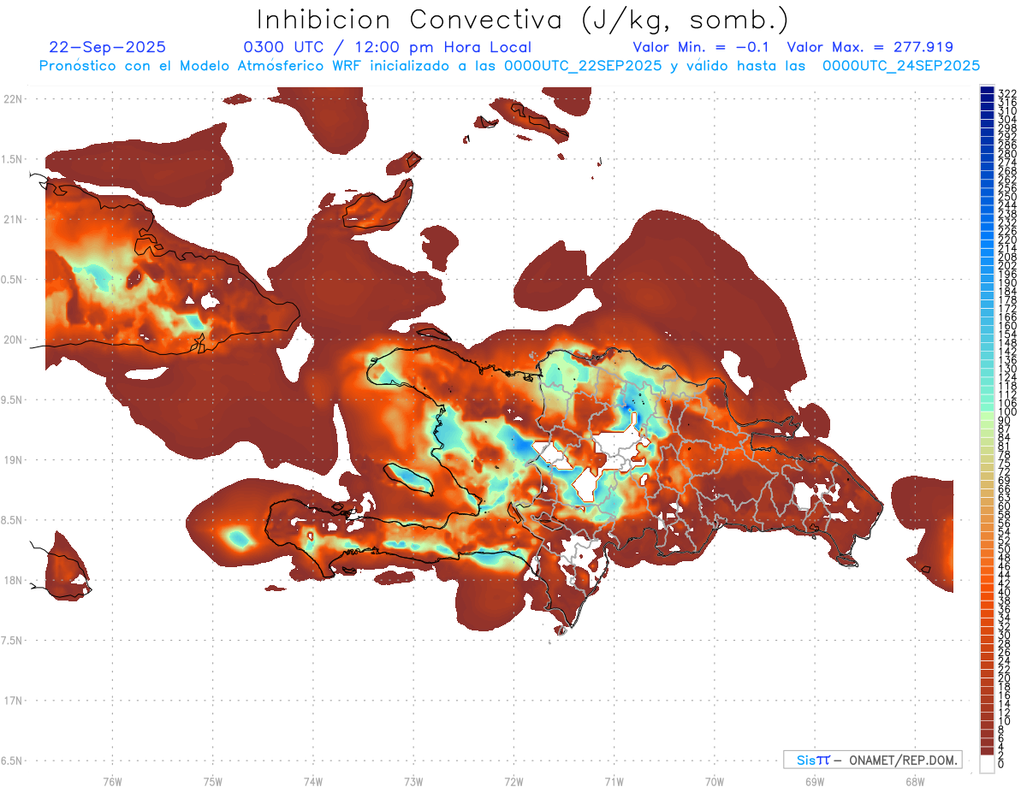
Task: Click the "68W" longitude label
Action: [x=914, y=781]
